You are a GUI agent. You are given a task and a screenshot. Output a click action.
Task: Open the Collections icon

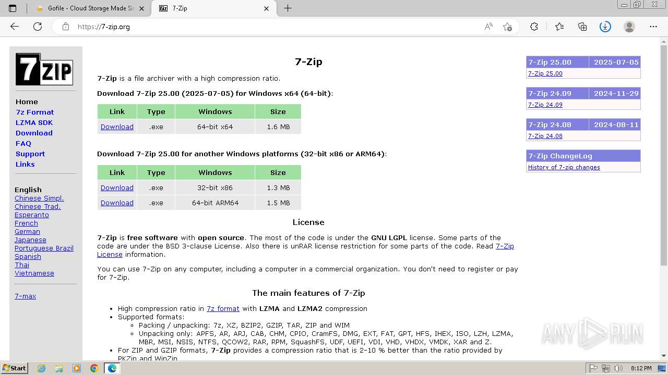[582, 27]
